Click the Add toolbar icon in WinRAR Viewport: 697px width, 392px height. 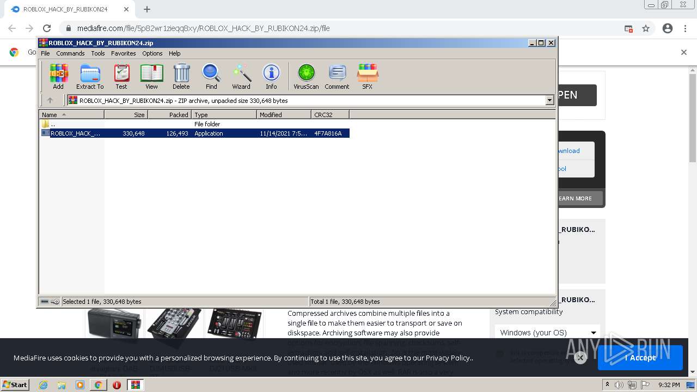58,76
